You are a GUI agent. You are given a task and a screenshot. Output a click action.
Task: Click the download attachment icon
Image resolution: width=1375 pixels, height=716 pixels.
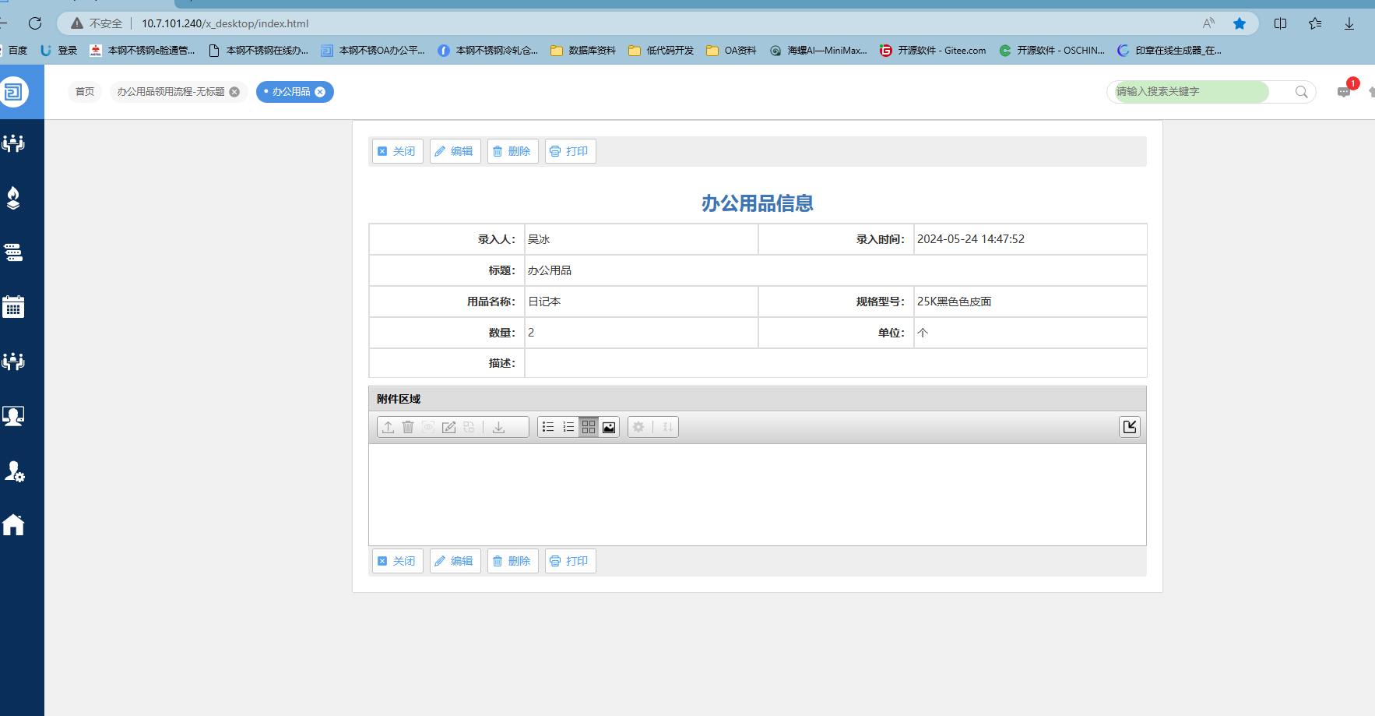[x=499, y=427]
